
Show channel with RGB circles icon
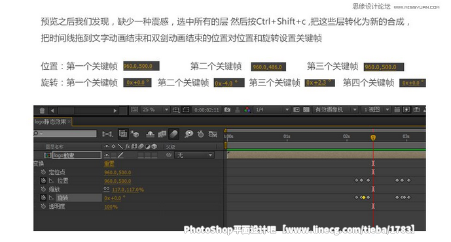(247, 110)
